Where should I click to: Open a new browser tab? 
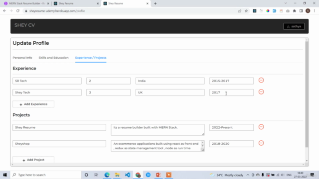pos(155,3)
